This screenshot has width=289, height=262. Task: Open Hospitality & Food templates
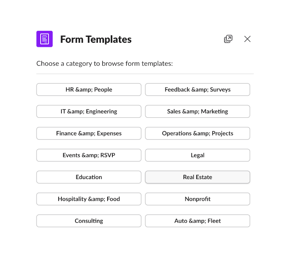(89, 199)
